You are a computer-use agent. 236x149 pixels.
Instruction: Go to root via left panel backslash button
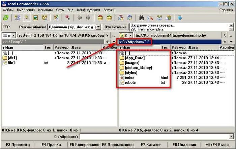coord(107,35)
